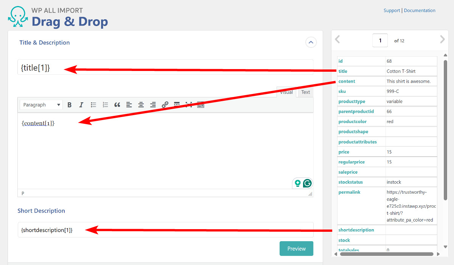Click the 'productshape' field name

point(353,132)
